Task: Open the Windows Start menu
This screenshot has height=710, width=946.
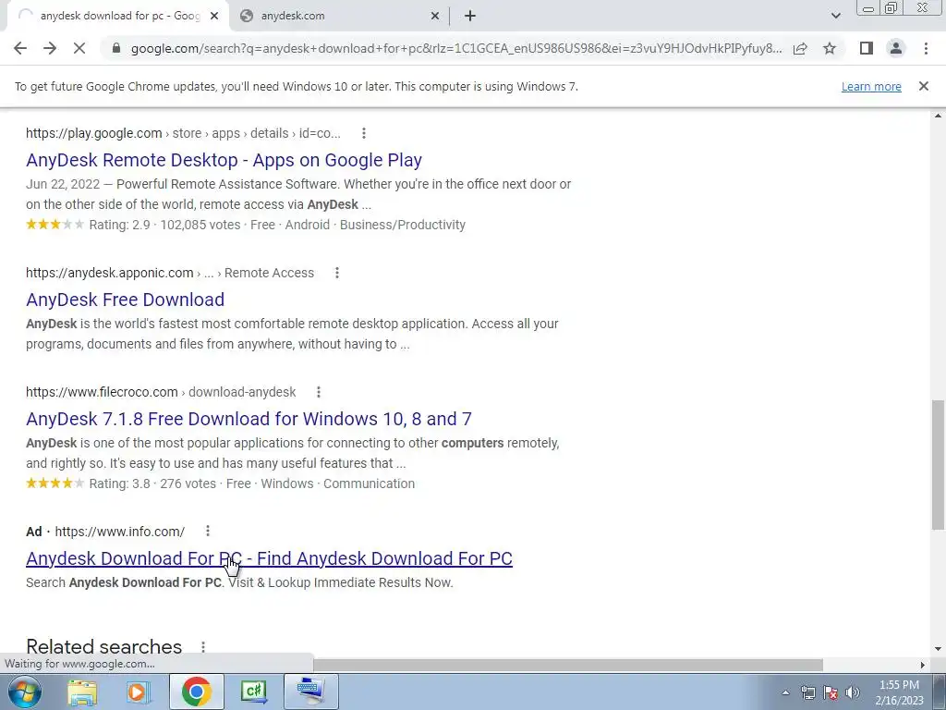Action: pyautogui.click(x=24, y=692)
